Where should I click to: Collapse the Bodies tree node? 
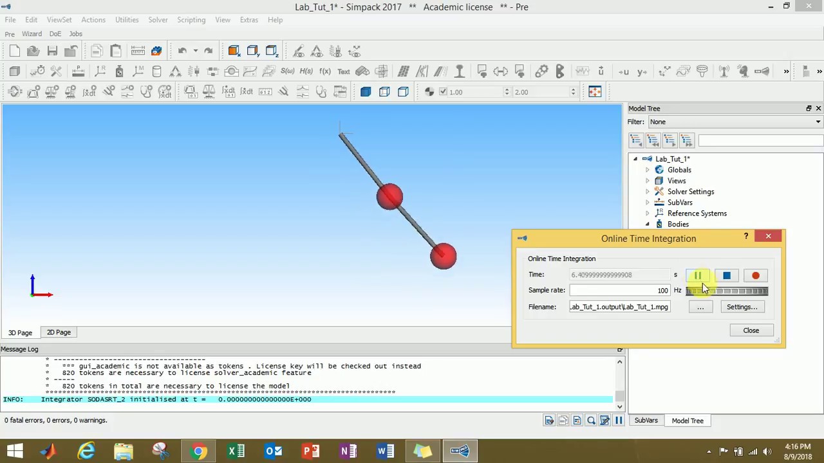click(648, 224)
